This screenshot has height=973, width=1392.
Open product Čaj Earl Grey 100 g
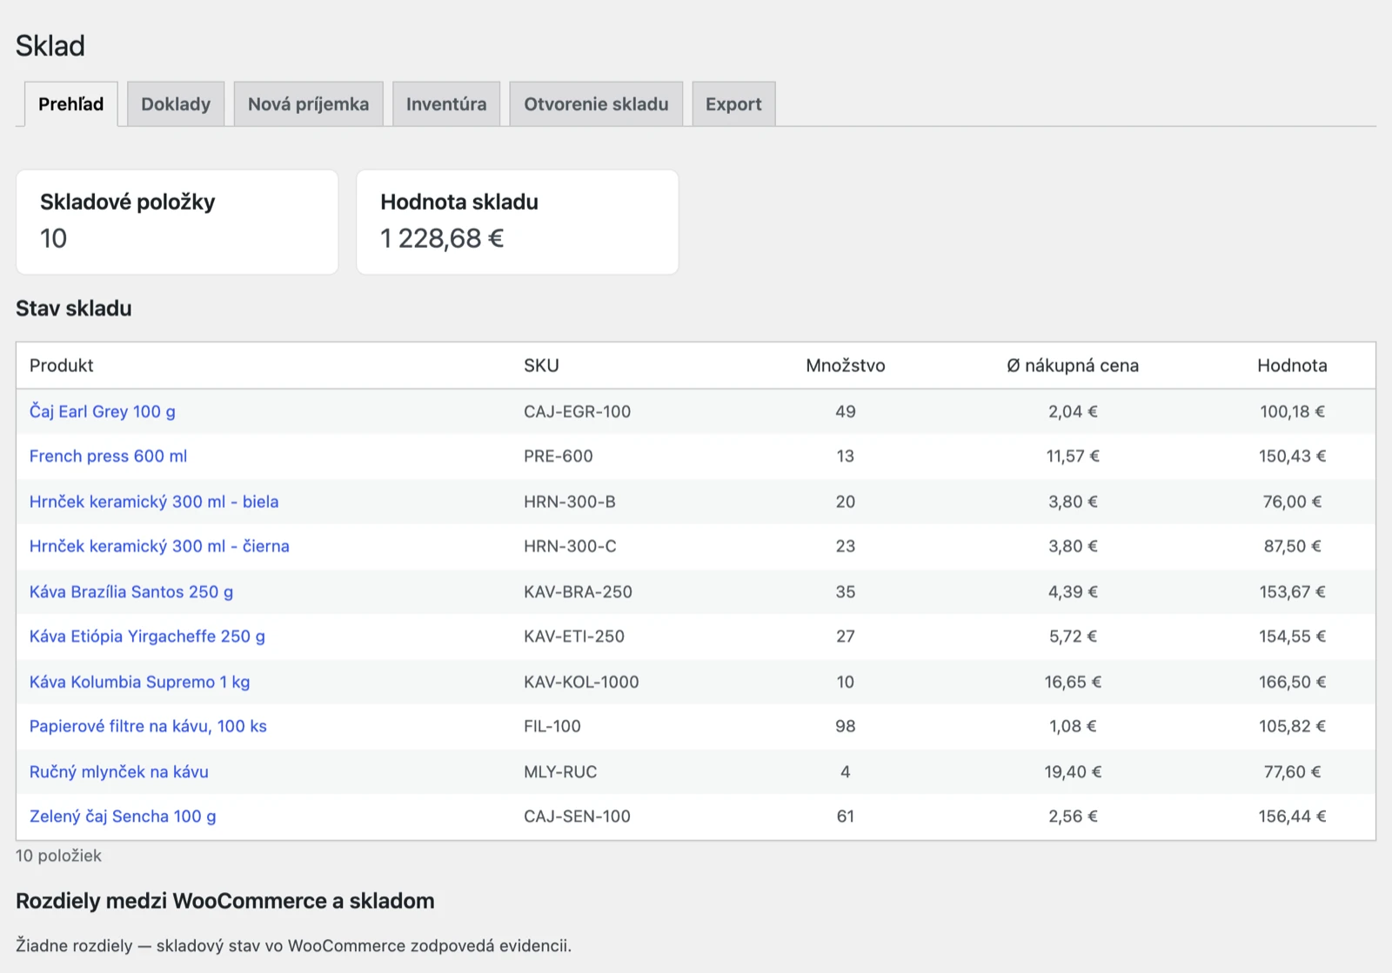[x=103, y=411]
